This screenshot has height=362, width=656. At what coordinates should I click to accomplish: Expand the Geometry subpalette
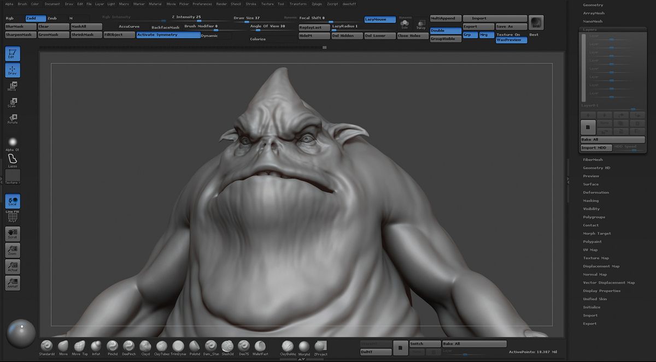pos(592,4)
